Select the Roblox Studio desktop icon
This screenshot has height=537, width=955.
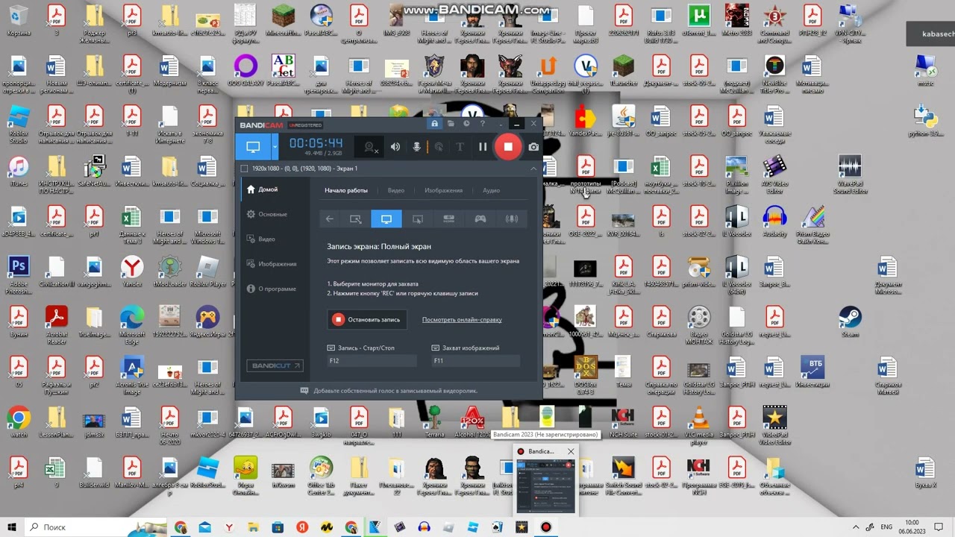18,125
